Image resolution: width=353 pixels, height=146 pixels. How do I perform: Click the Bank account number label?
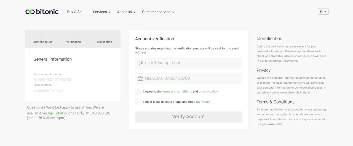click(48, 74)
